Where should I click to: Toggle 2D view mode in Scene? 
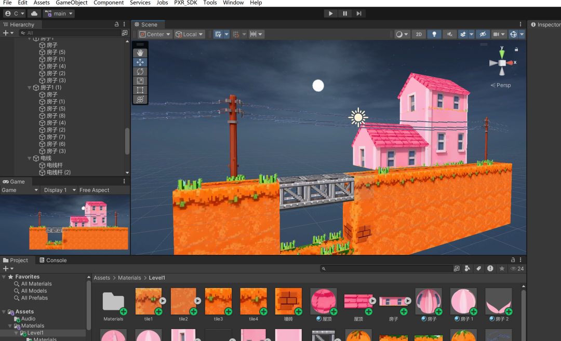419,34
